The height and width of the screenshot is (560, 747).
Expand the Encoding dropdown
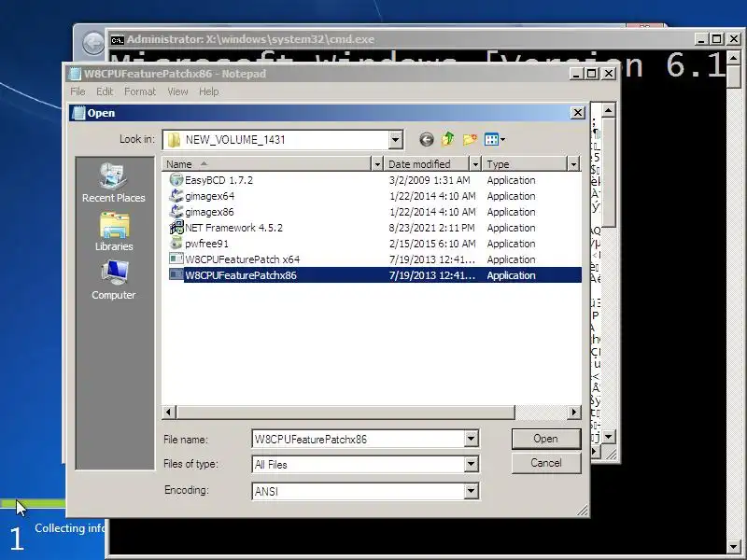(x=471, y=491)
